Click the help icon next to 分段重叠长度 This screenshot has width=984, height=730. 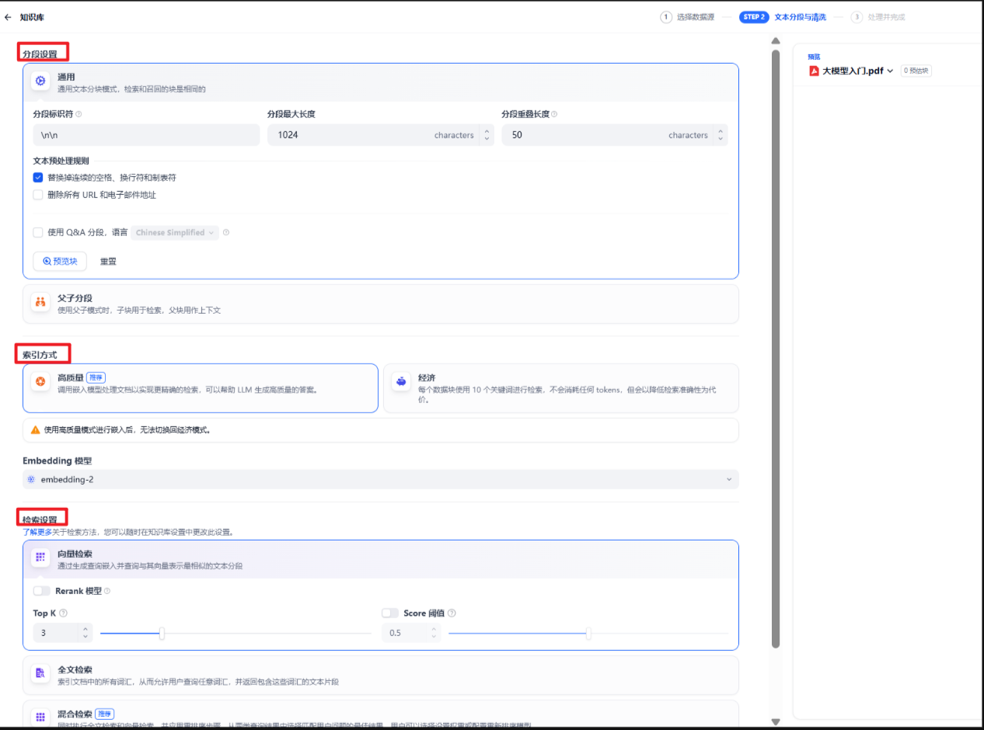[554, 114]
